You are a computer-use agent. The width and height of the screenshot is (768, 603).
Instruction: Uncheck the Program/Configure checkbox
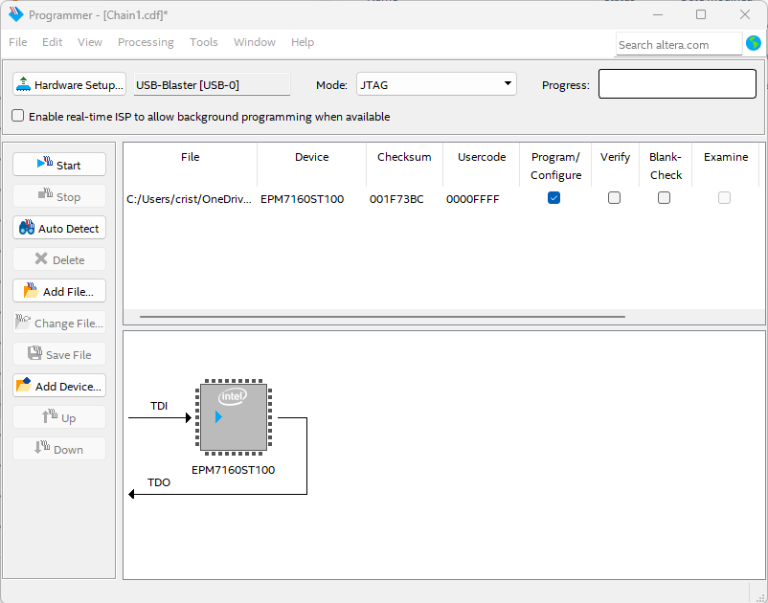553,198
